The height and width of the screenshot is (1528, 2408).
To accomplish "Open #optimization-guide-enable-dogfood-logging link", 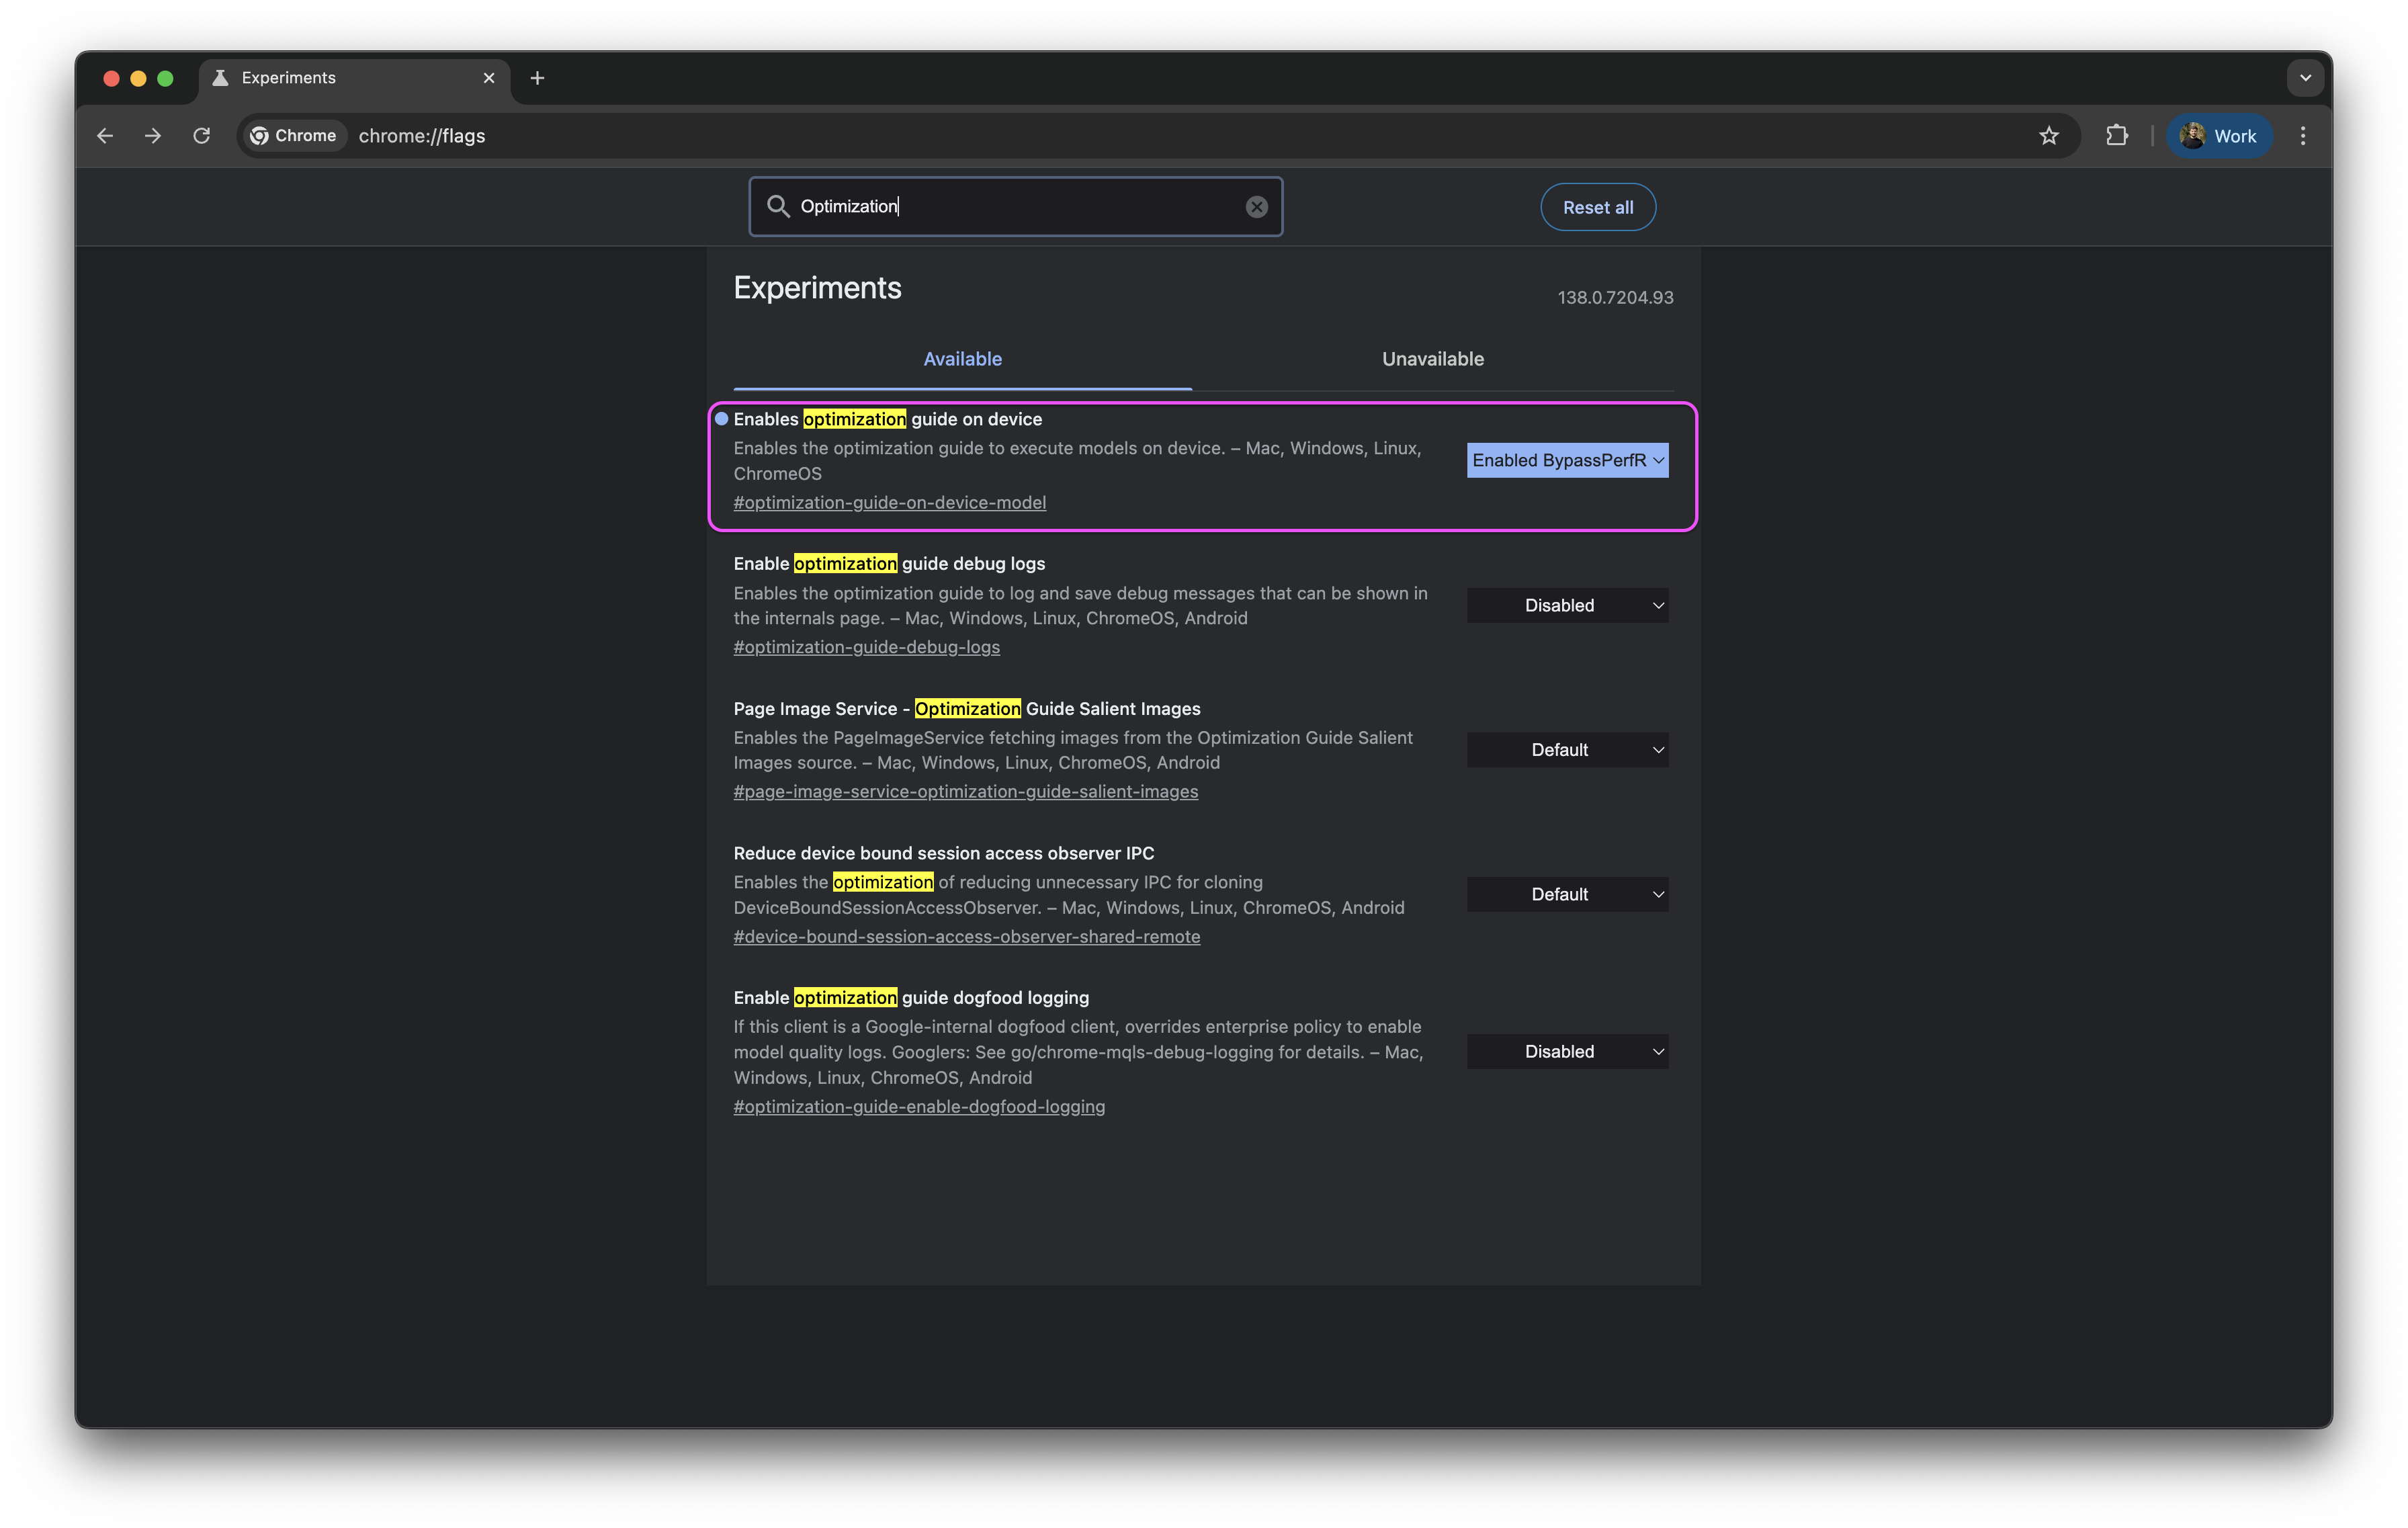I will [x=919, y=1107].
